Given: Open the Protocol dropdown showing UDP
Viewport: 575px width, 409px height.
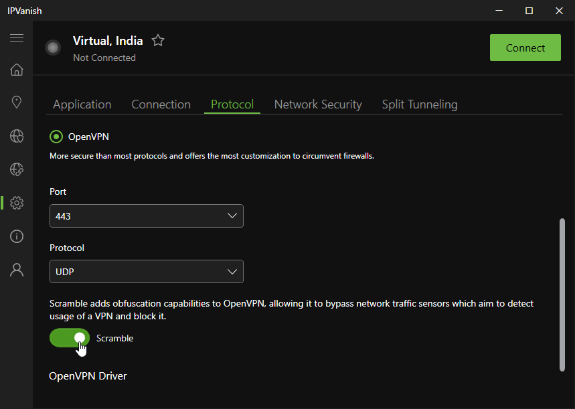Looking at the screenshot, I should click(x=147, y=272).
